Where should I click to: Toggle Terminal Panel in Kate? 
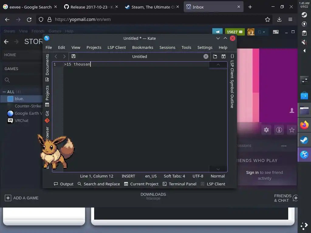tap(179, 184)
